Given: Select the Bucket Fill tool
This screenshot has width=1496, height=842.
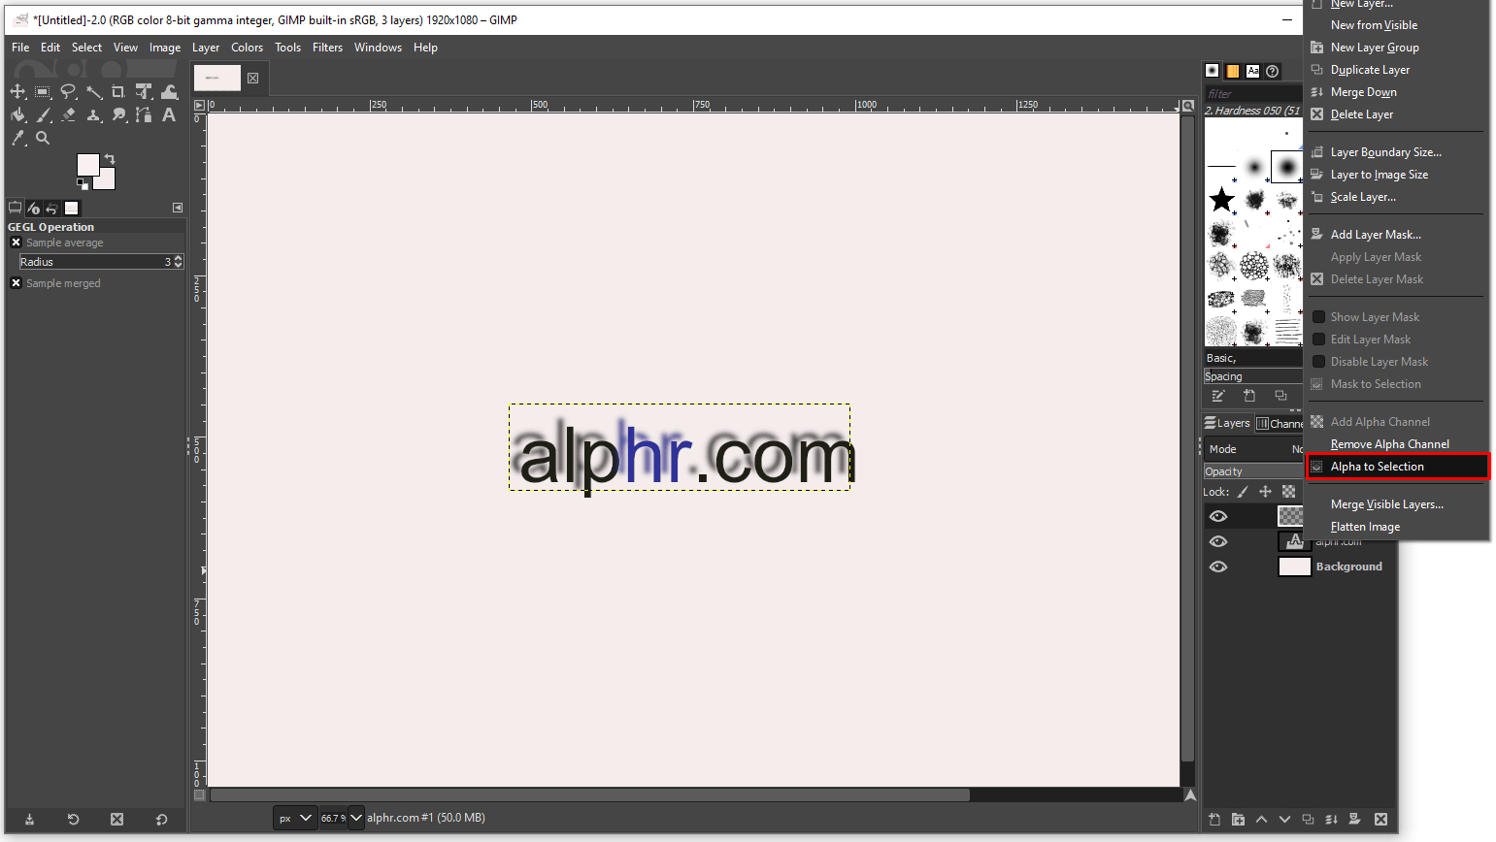Looking at the screenshot, I should point(17,115).
